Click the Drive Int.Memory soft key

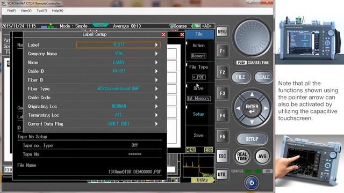[x=199, y=93]
